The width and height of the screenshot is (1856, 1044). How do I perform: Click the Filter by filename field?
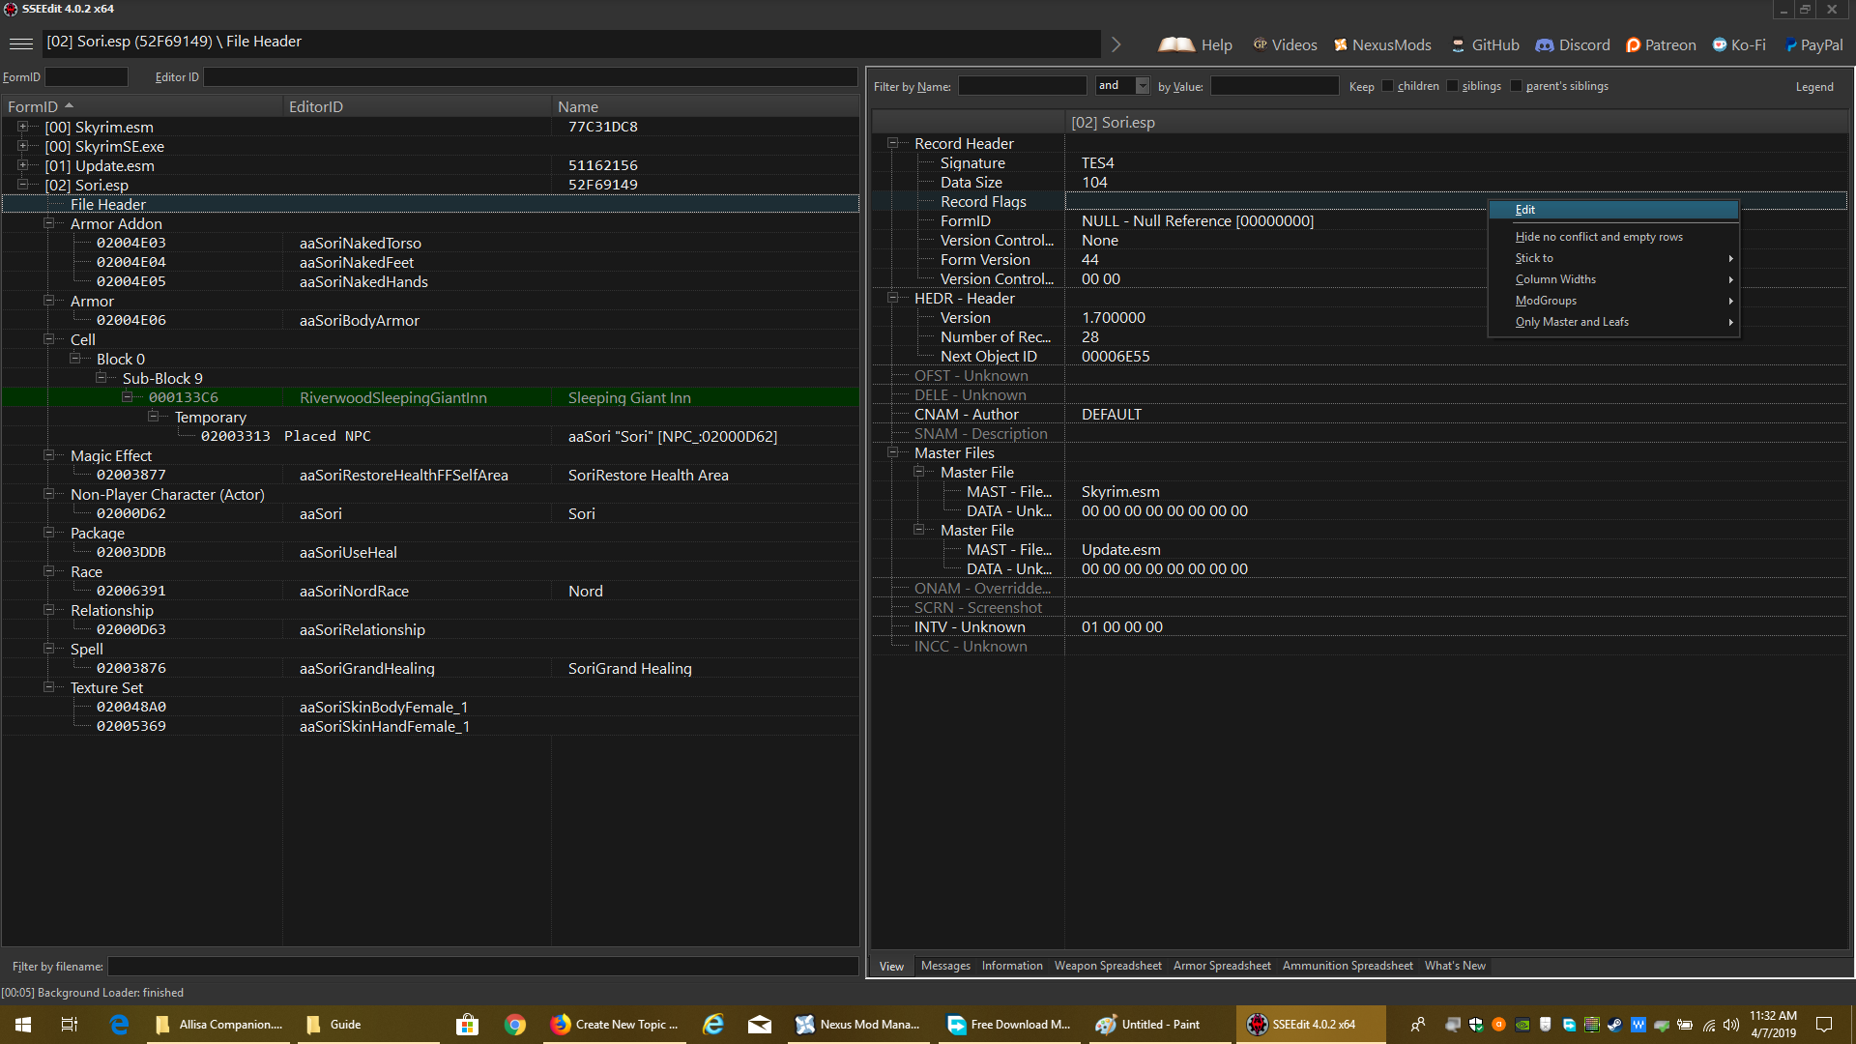[482, 966]
